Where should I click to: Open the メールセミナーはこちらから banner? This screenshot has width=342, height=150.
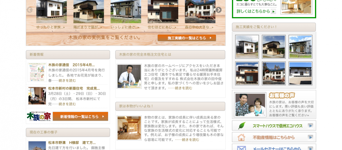click(274, 147)
